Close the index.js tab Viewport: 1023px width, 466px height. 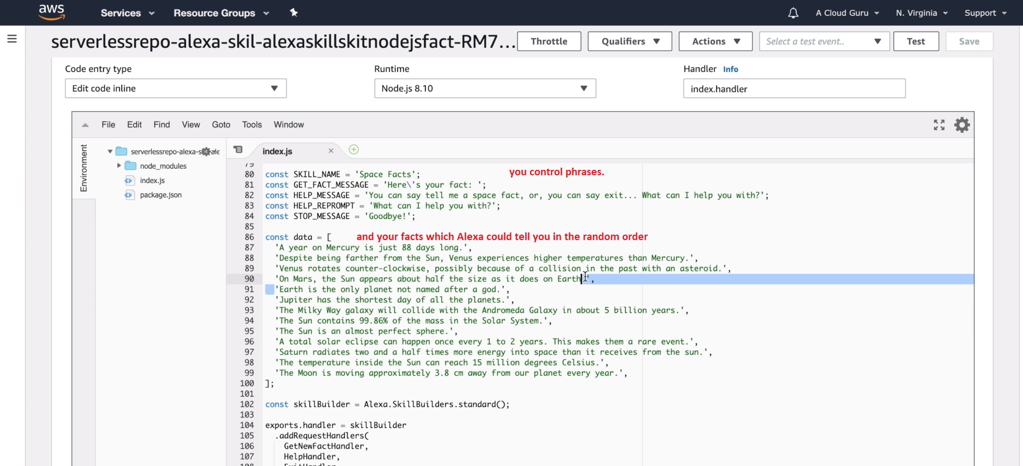tap(330, 151)
